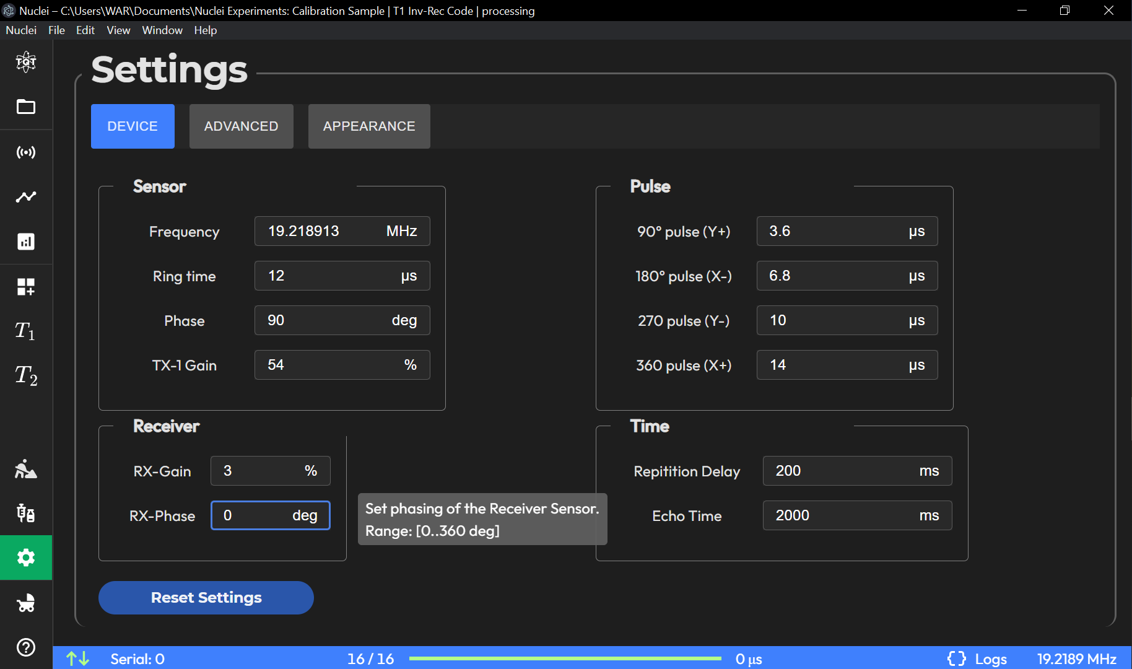The height and width of the screenshot is (669, 1132).
Task: Switch to the ADVANCED tab
Action: point(242,126)
